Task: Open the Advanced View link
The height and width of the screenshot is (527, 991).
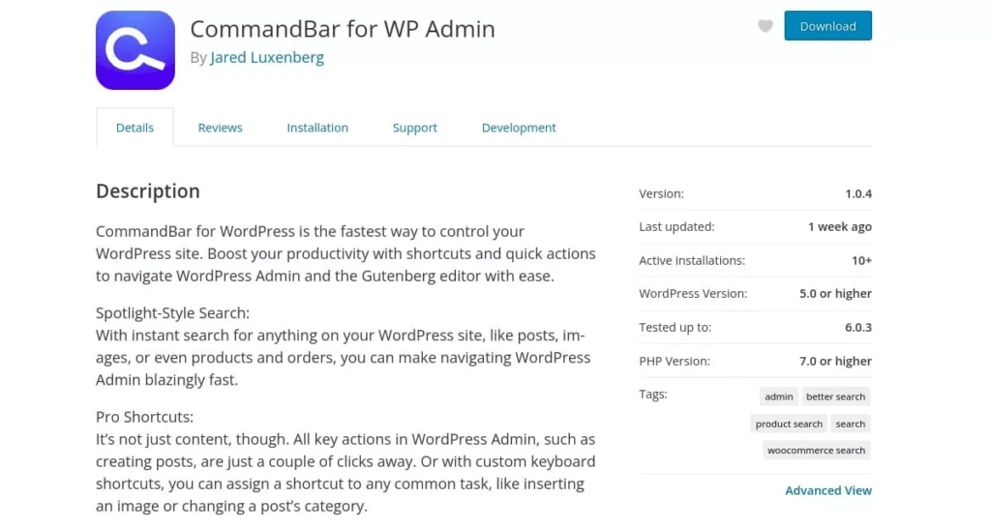Action: [828, 490]
